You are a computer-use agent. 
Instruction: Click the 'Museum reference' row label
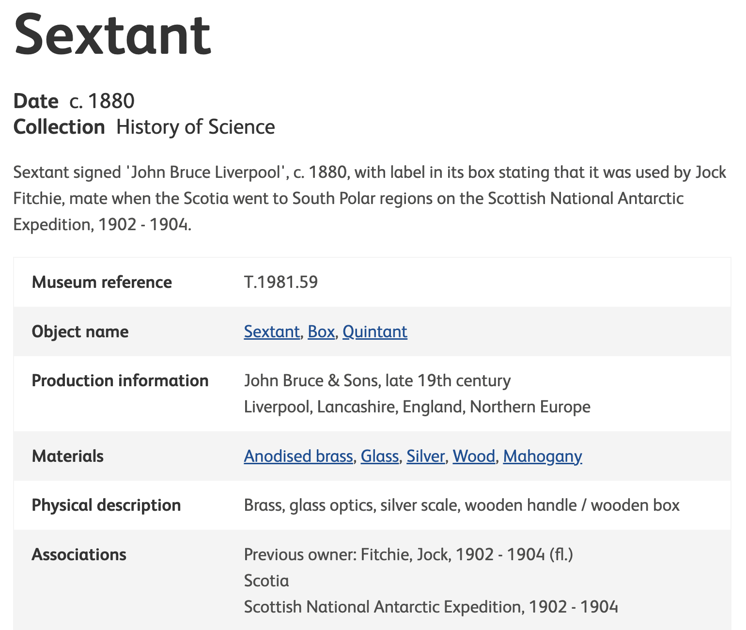pos(102,282)
